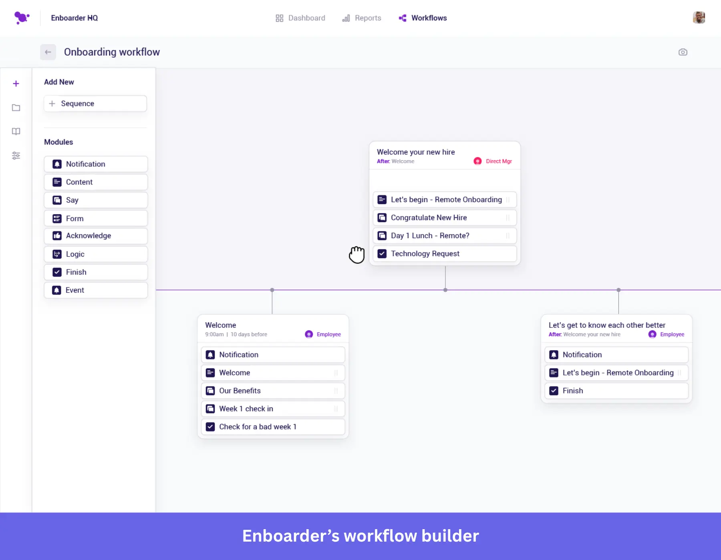
Task: Click timeline node above Welcome sequence
Action: (272, 290)
